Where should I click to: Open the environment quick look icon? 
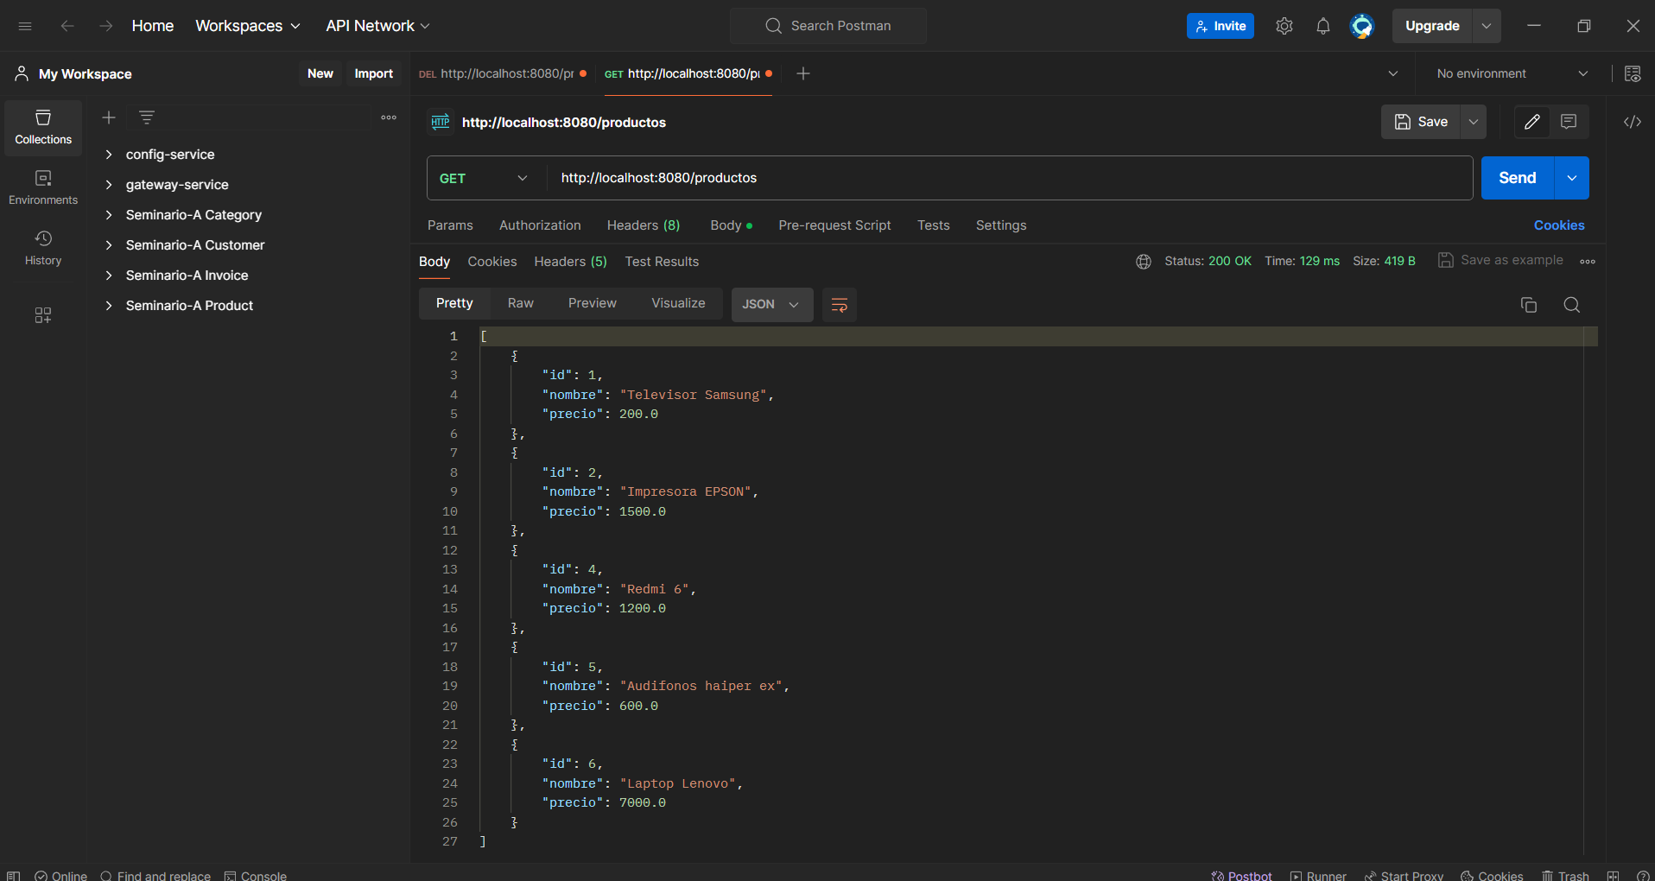point(1633,73)
